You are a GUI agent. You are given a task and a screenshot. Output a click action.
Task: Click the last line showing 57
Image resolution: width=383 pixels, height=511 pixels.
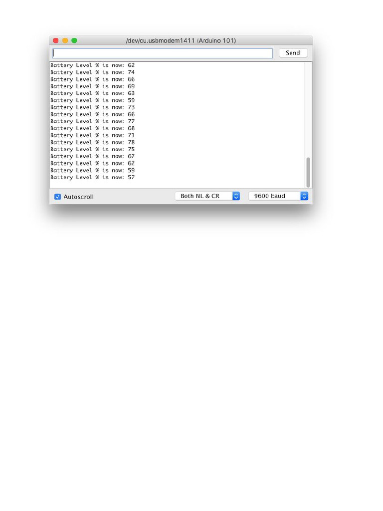pyautogui.click(x=92, y=177)
